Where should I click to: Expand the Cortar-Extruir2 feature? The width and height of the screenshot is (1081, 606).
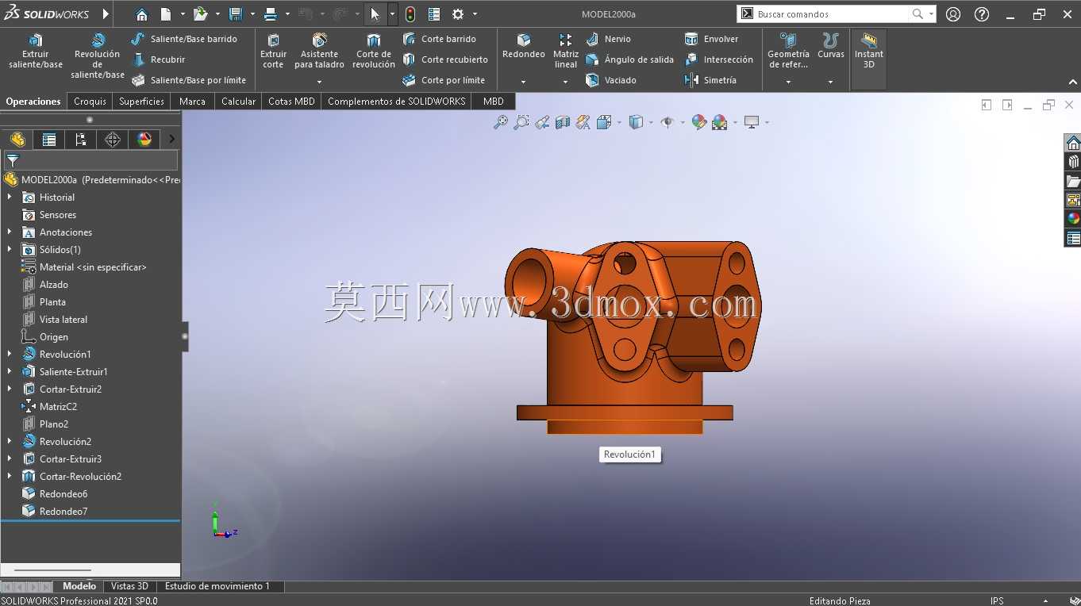pyautogui.click(x=10, y=389)
